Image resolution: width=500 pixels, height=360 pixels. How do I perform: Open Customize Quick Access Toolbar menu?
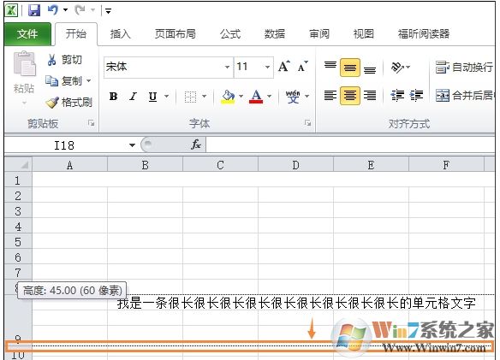click(x=108, y=11)
